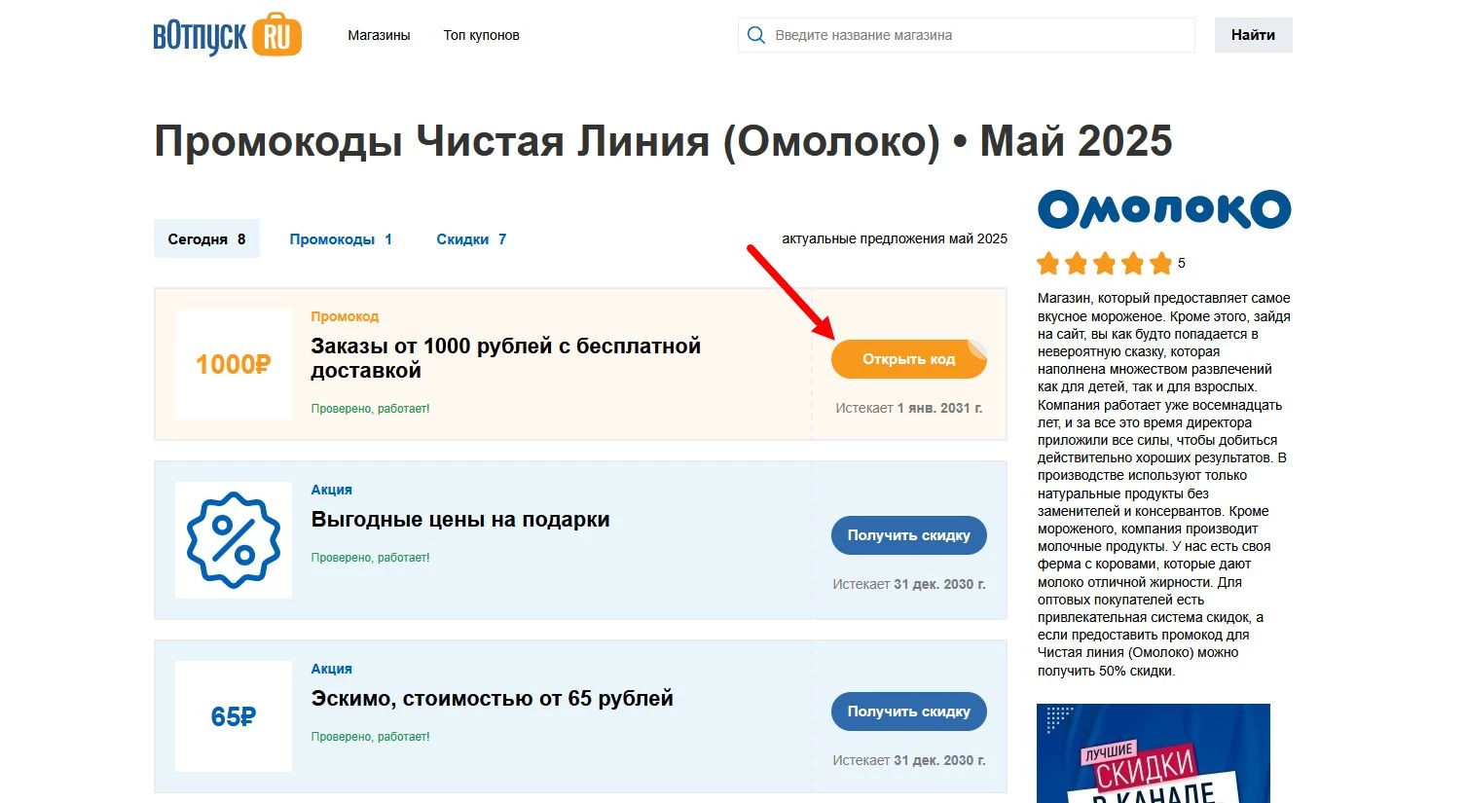Click the vOтпуск.RU site logo
This screenshot has height=803, width=1466.
[226, 34]
